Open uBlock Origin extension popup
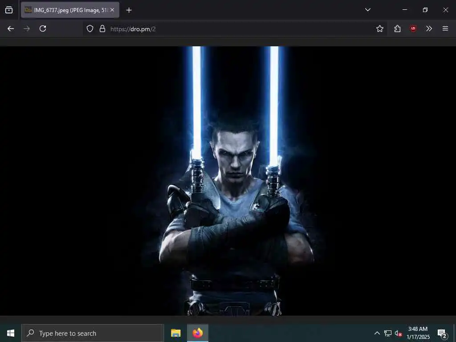Viewport: 456px width, 342px height. pyautogui.click(x=413, y=28)
